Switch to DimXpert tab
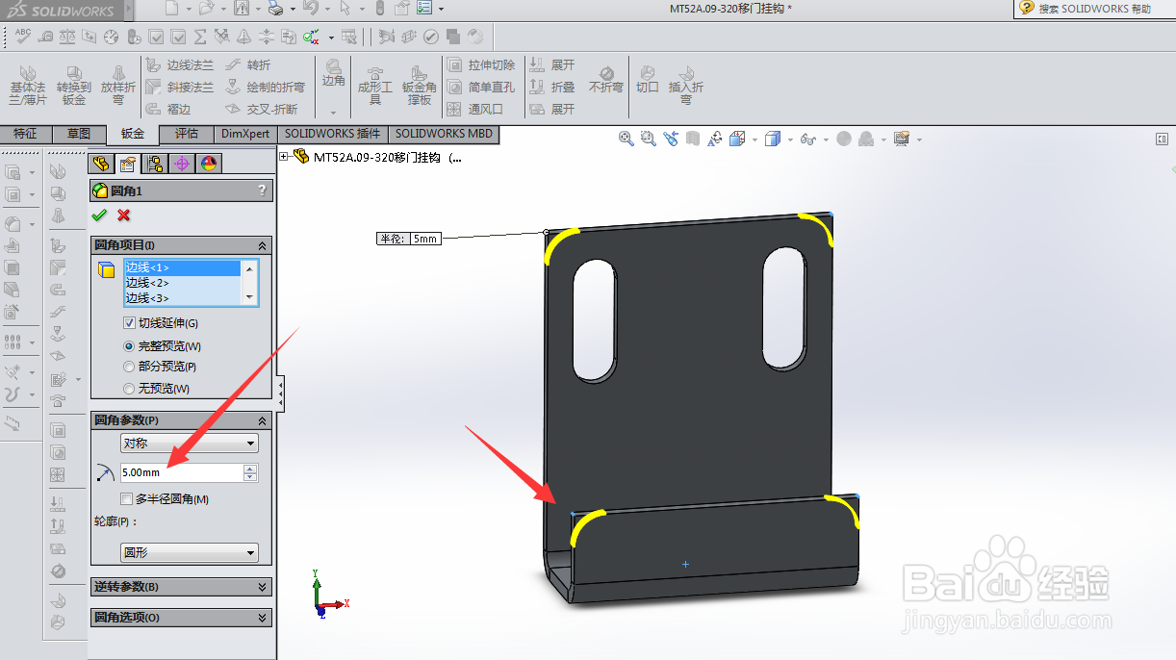This screenshot has width=1176, height=660. pos(245,134)
